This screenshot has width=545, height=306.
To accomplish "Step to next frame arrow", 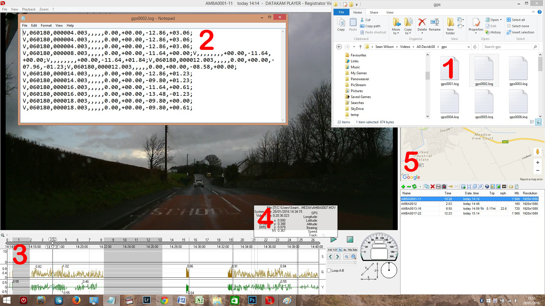I will click(x=338, y=257).
